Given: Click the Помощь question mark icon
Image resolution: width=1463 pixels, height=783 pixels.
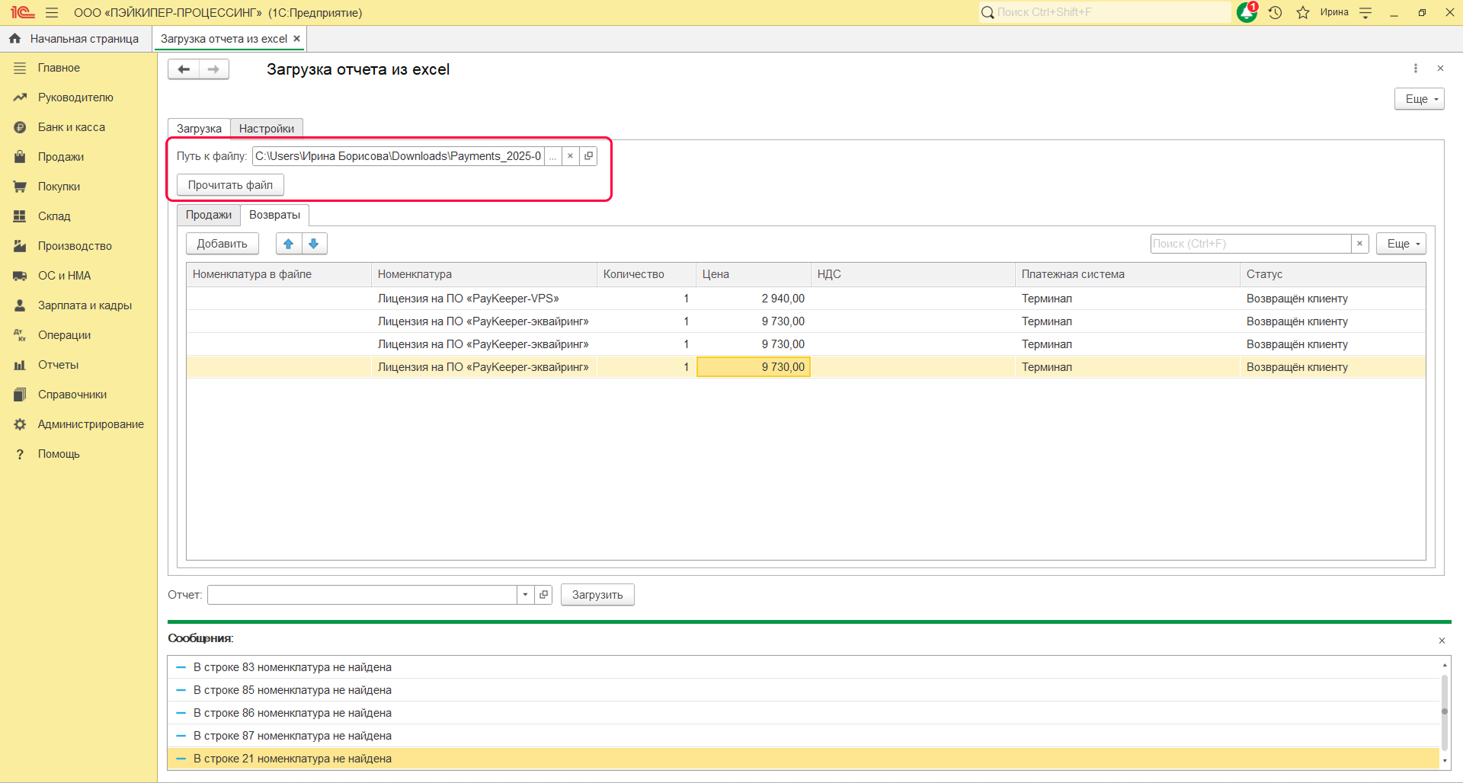Looking at the screenshot, I should [20, 454].
